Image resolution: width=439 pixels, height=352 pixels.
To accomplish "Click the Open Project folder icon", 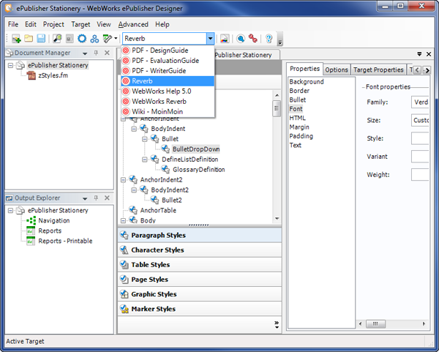I will (29, 39).
